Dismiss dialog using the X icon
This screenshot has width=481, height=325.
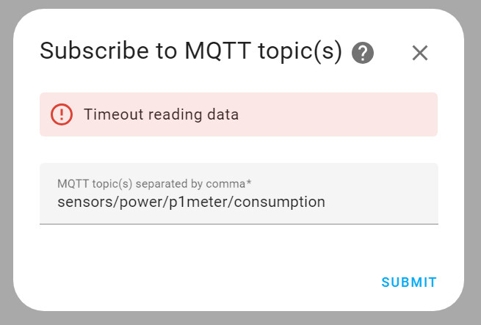pos(419,53)
